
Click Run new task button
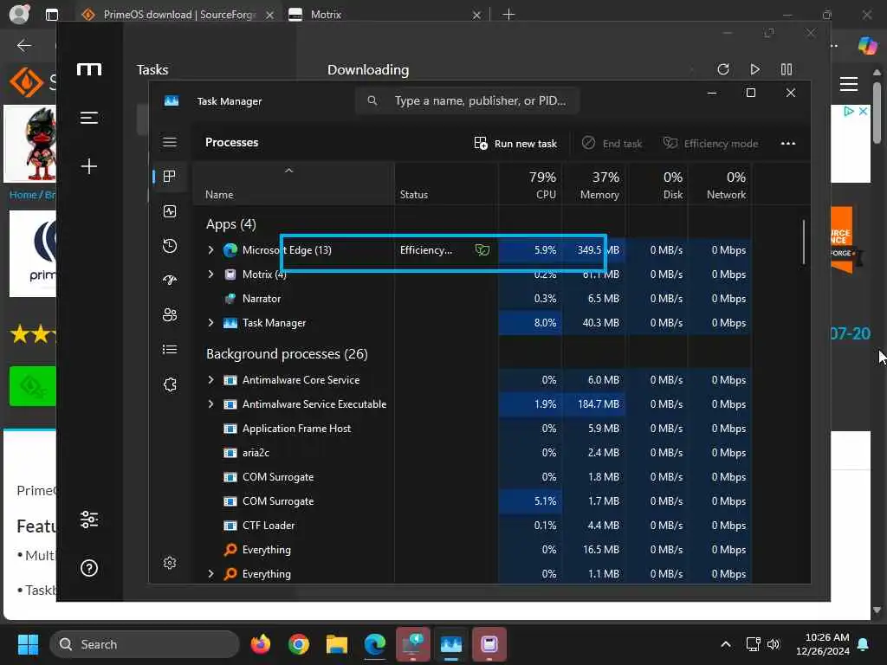[515, 144]
